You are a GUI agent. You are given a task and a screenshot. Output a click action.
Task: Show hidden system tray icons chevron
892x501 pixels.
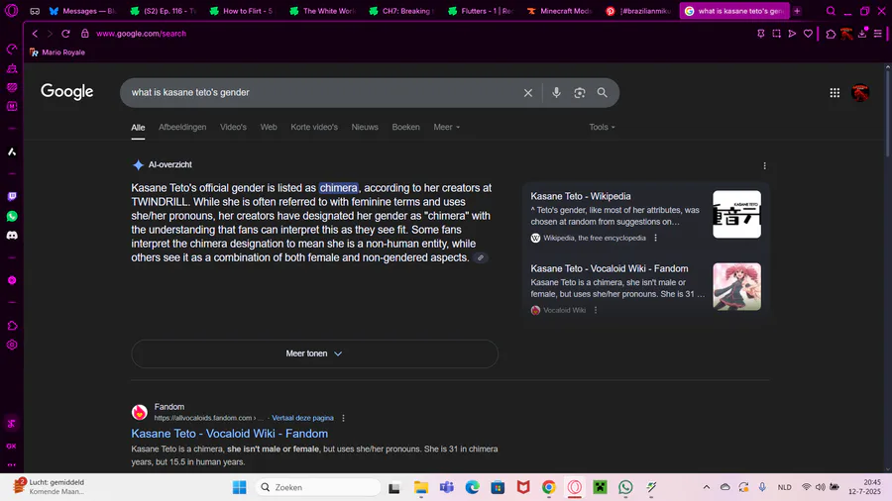707,487
